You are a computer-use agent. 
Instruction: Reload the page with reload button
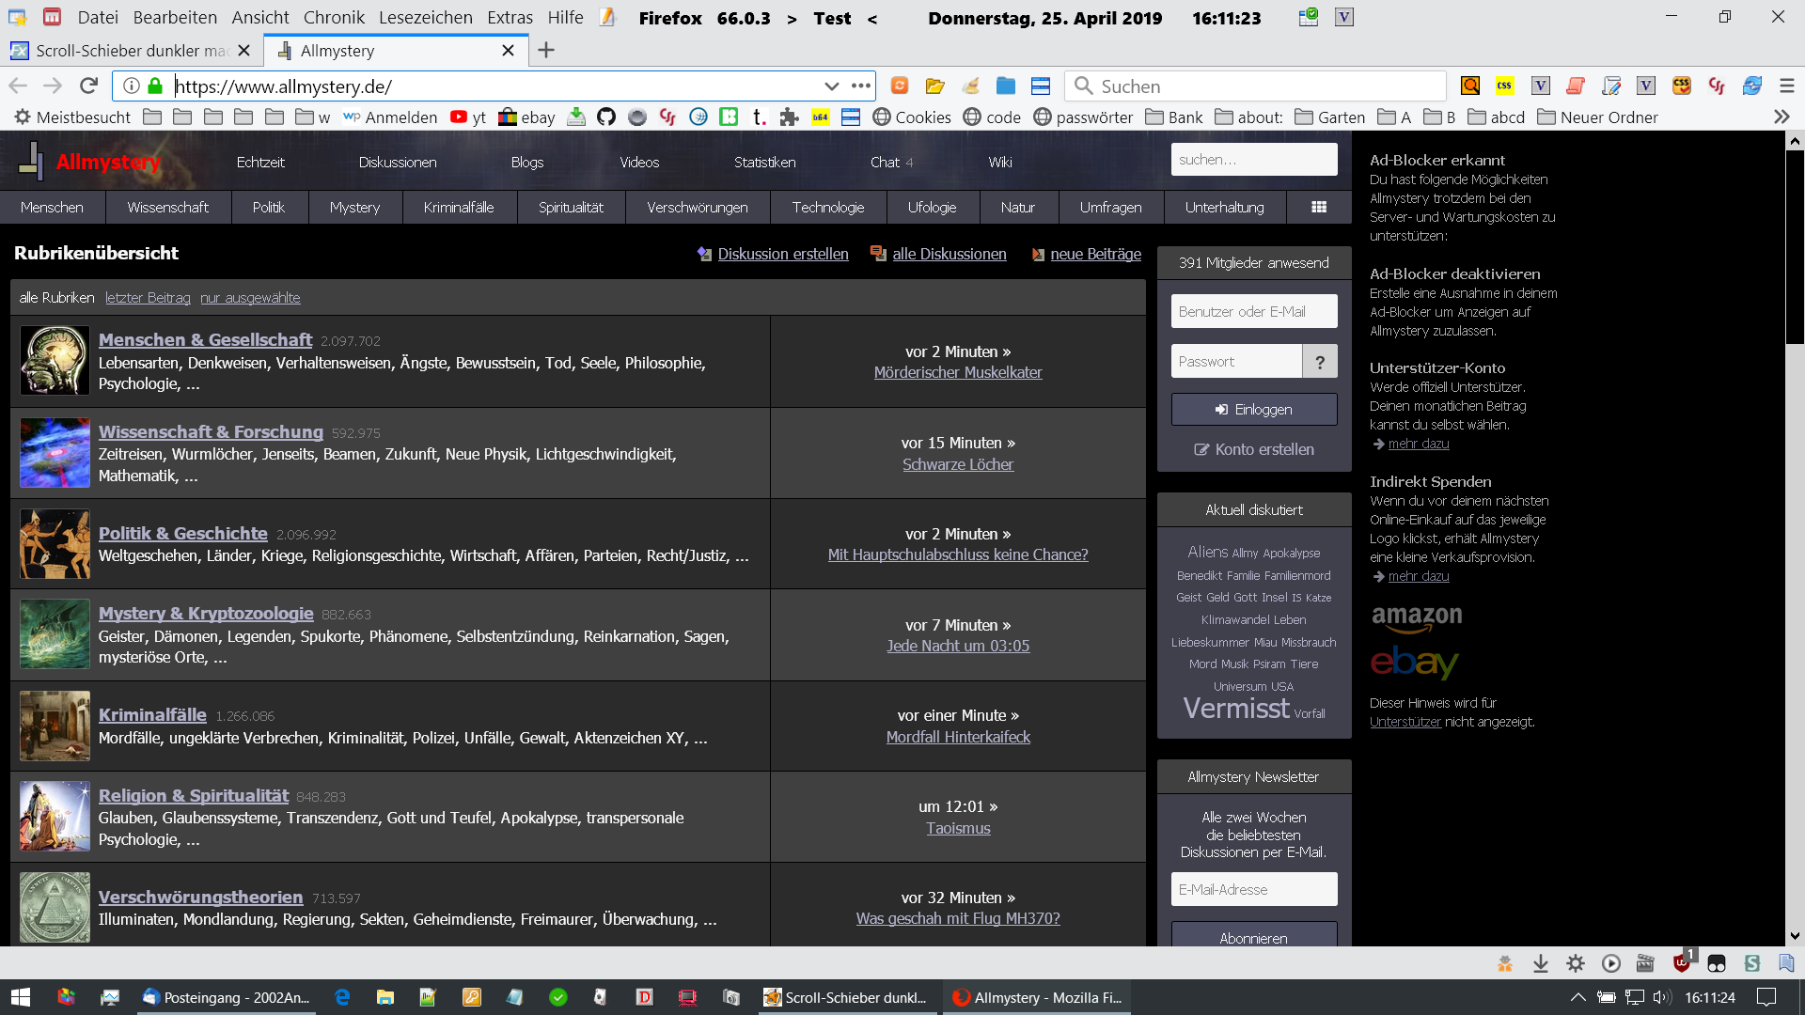[x=88, y=86]
